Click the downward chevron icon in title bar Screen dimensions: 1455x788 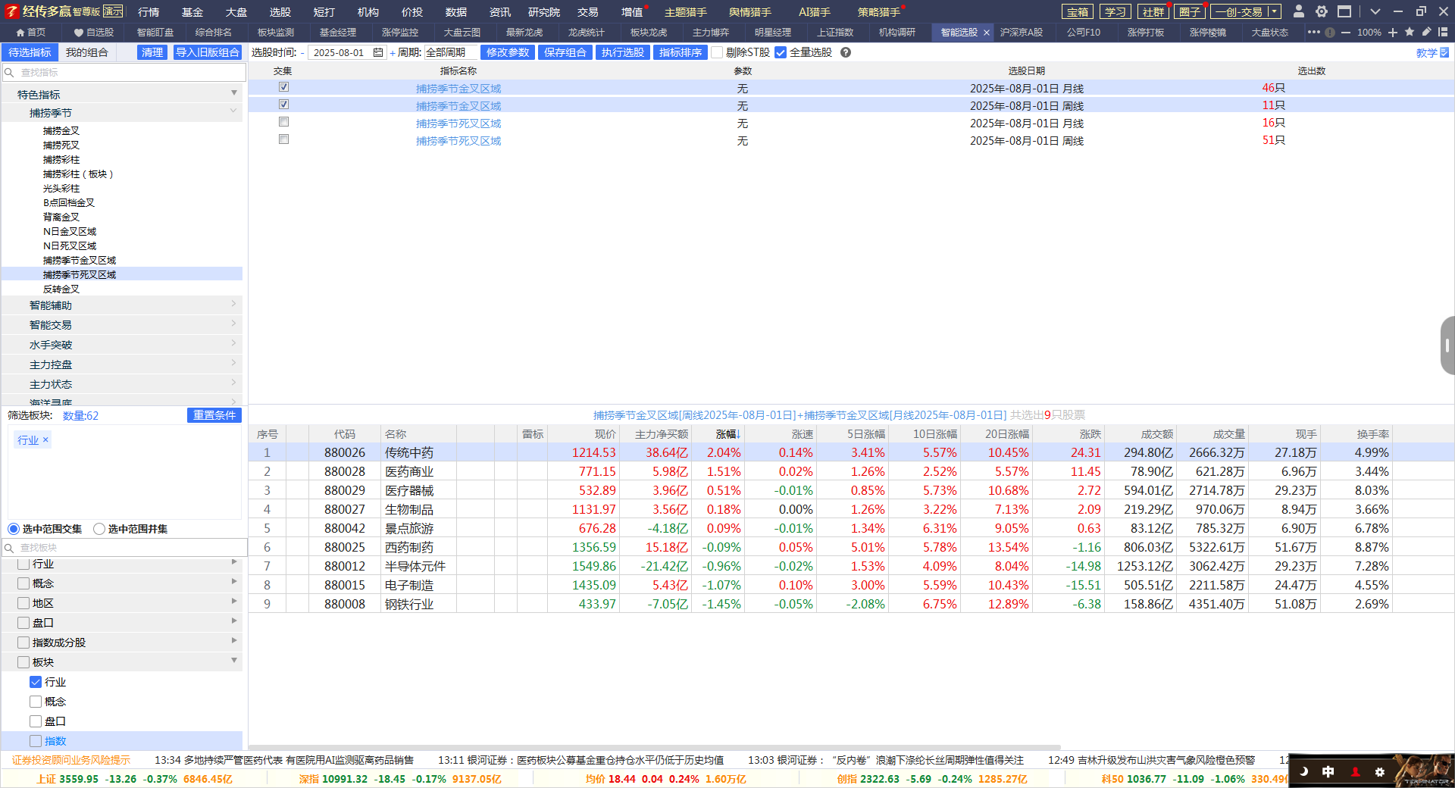[1375, 11]
